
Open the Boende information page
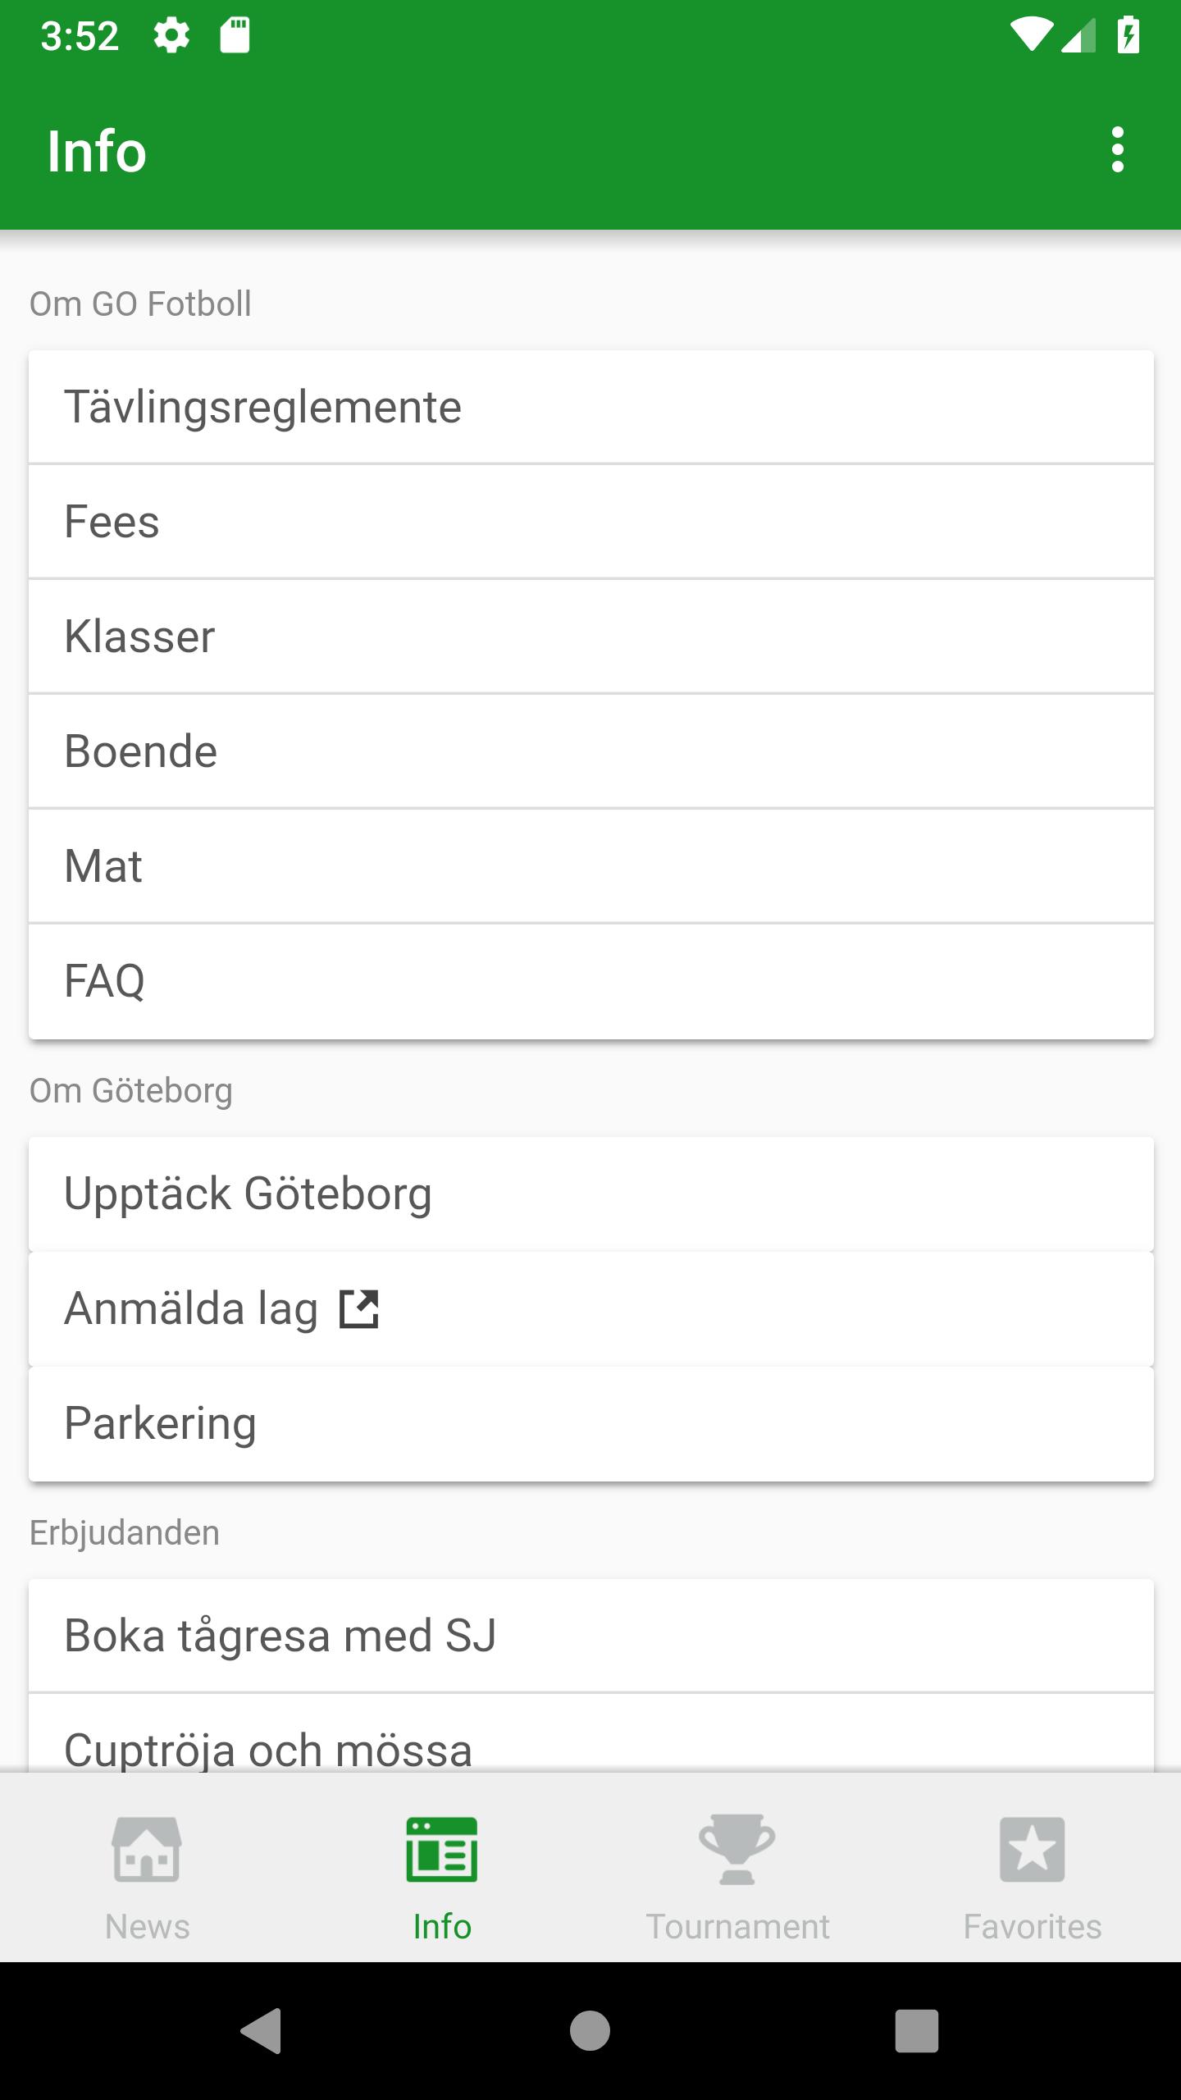click(x=591, y=752)
